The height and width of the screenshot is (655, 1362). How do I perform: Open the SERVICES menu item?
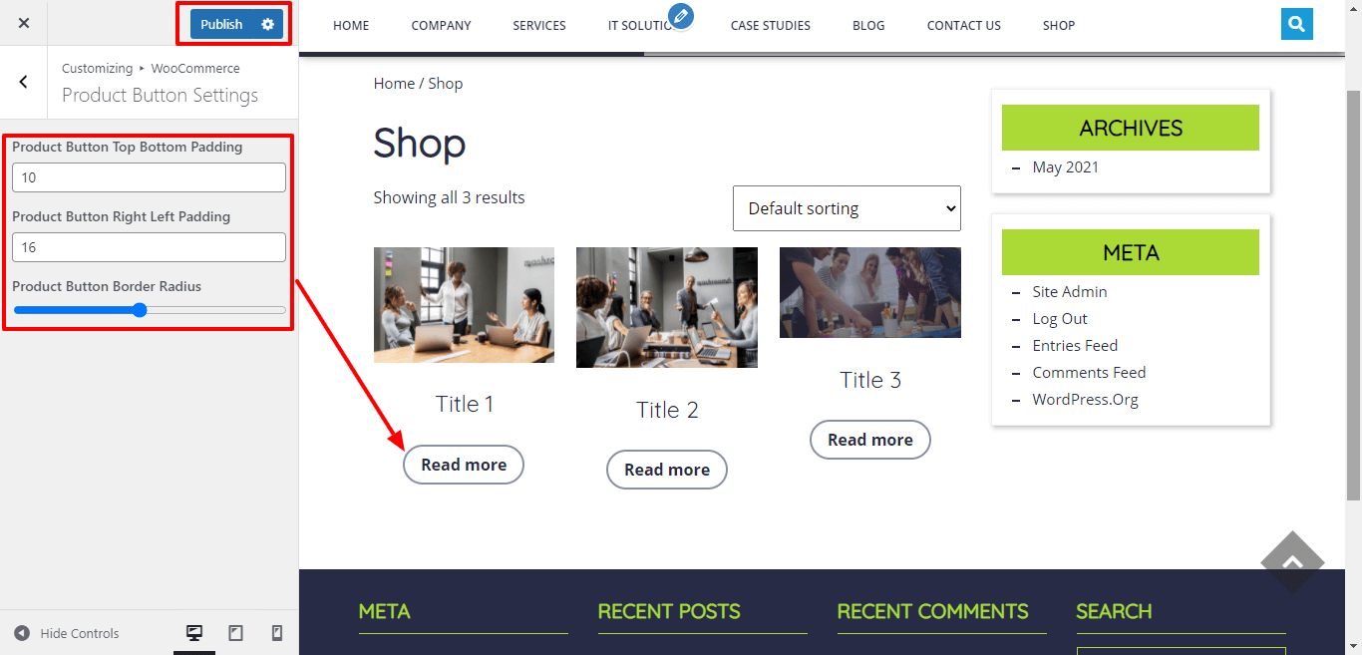pos(539,25)
